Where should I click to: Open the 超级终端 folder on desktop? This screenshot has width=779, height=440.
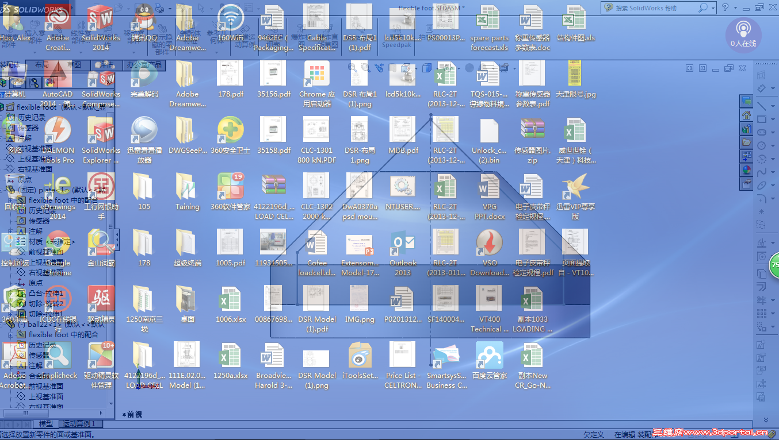[x=187, y=248]
